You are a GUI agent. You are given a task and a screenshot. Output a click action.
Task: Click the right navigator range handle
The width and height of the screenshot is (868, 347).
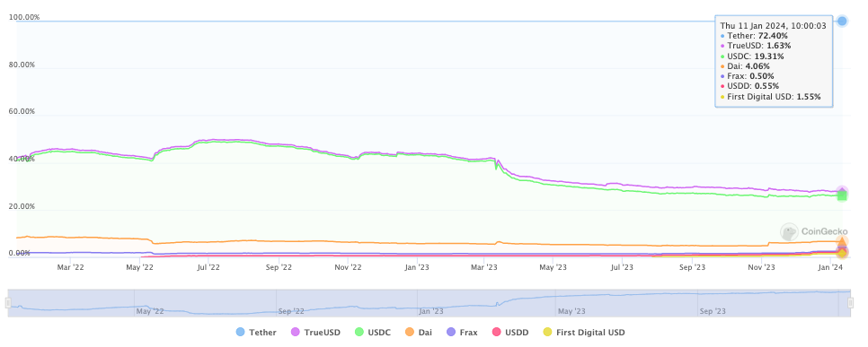coord(850,303)
